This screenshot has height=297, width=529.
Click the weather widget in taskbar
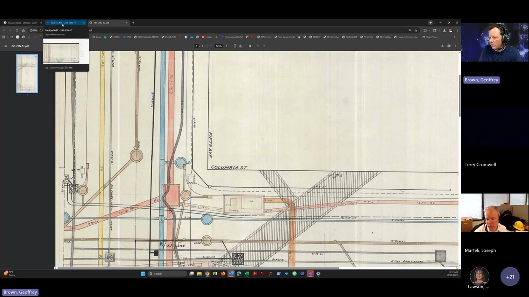(10, 273)
